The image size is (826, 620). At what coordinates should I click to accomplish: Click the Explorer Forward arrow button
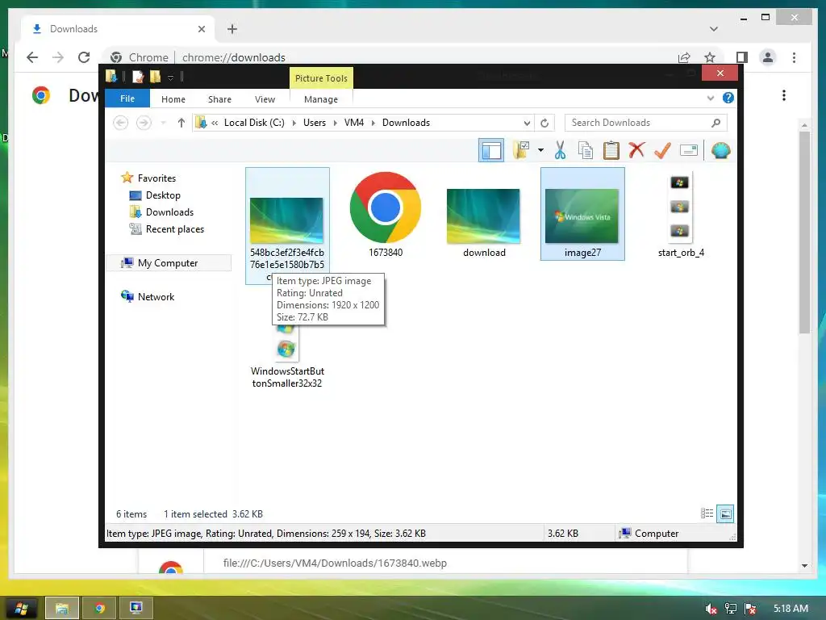pos(144,123)
